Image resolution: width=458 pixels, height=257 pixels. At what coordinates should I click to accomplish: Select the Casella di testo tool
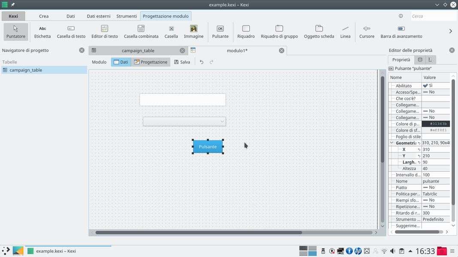[71, 32]
